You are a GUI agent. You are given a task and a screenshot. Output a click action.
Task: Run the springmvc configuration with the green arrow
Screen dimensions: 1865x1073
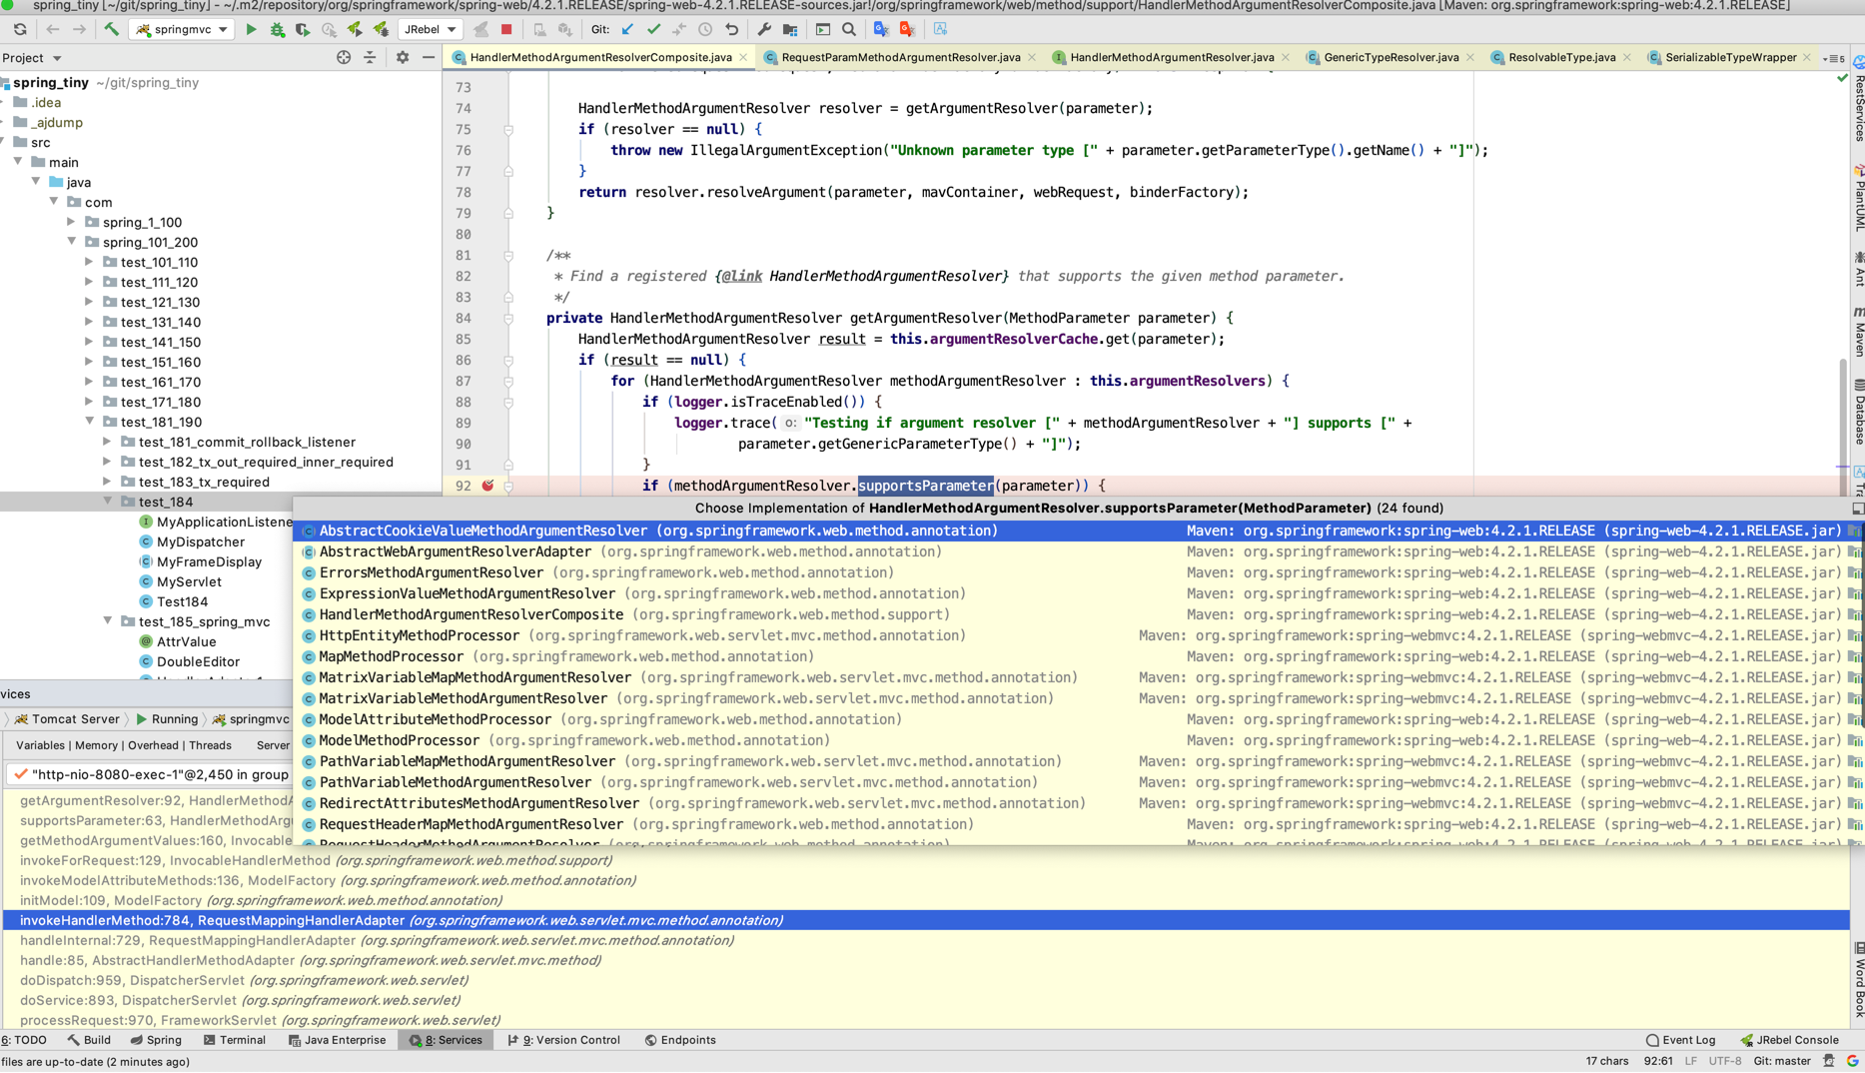click(252, 29)
